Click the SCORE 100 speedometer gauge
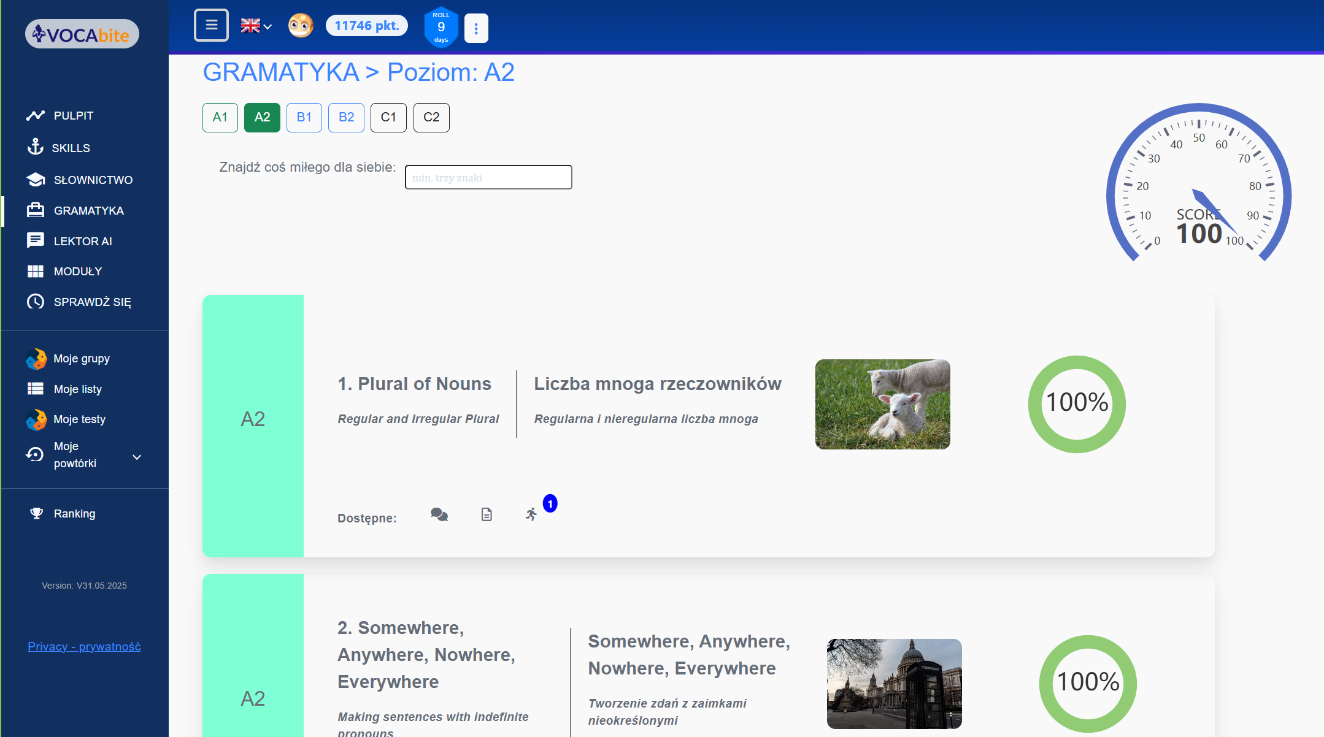1324x737 pixels. (1199, 184)
